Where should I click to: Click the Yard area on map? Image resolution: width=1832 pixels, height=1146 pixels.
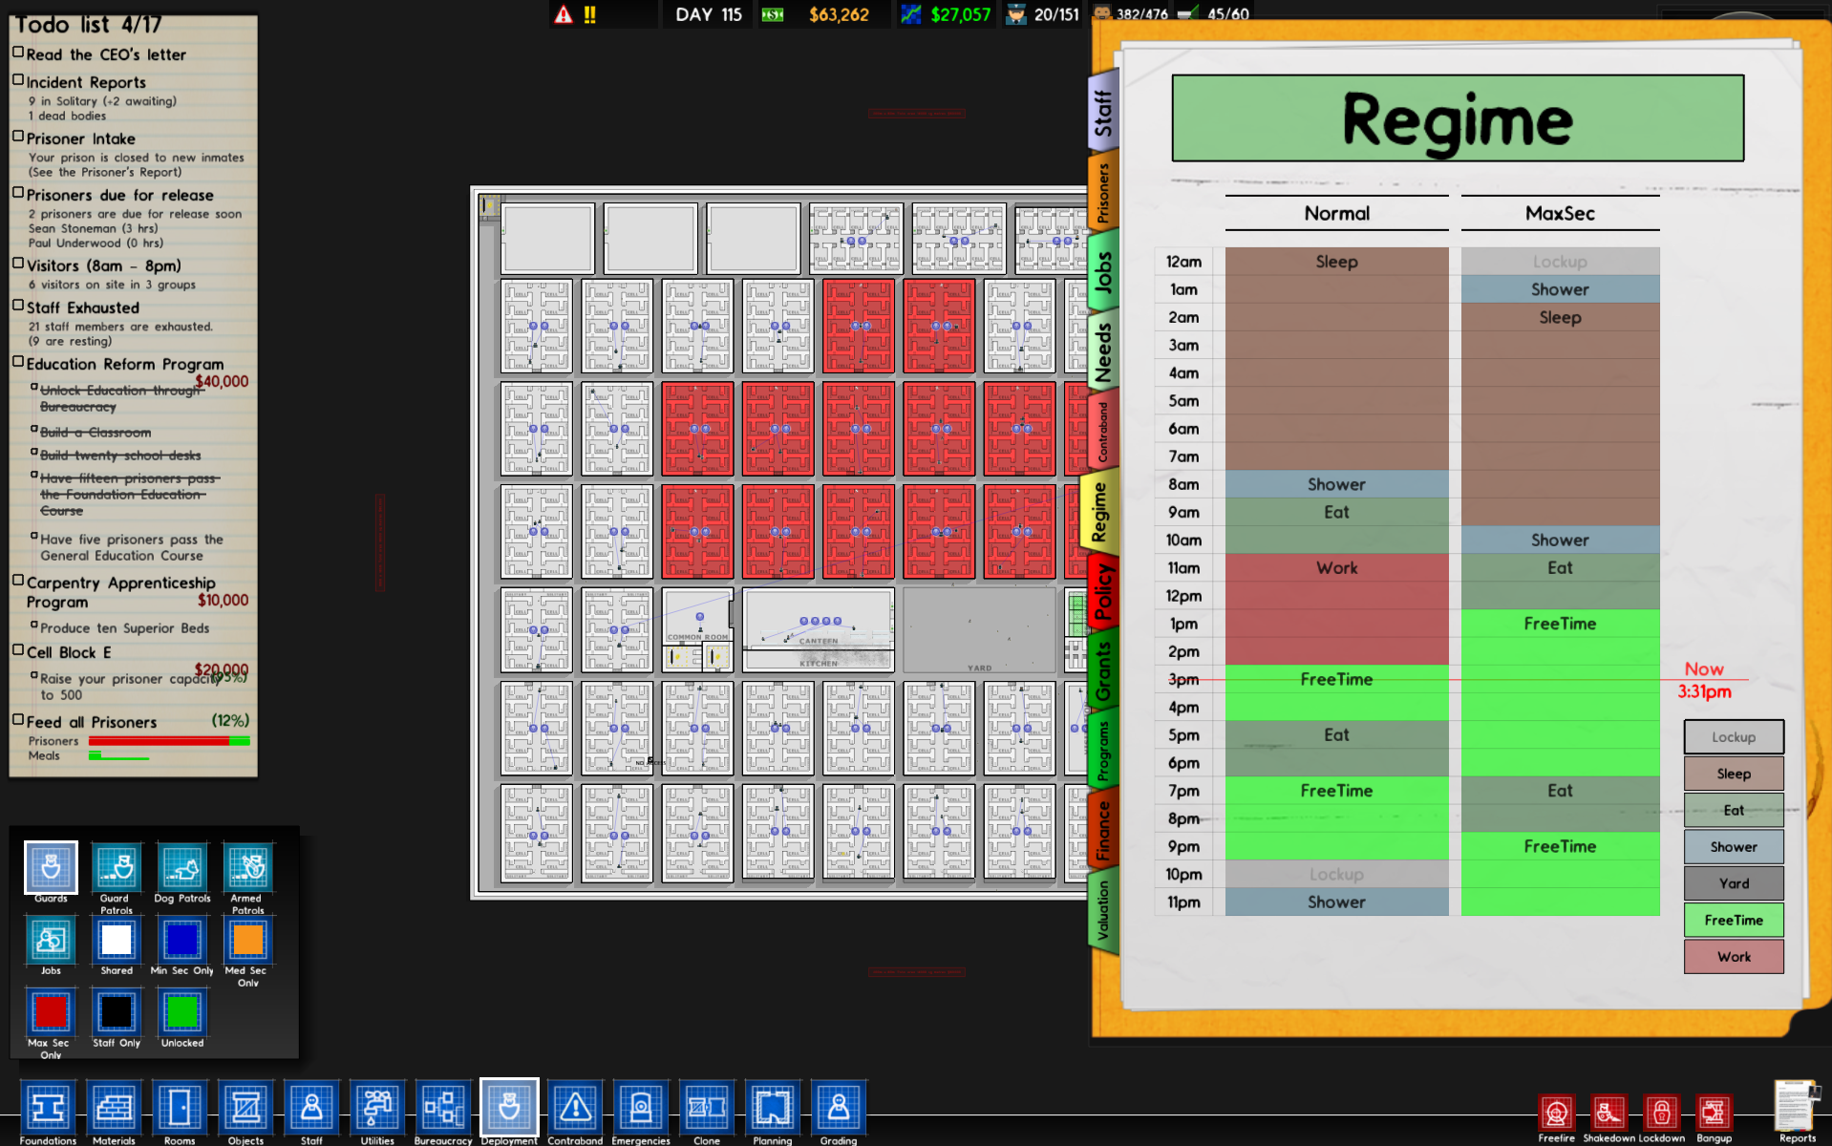pos(979,630)
